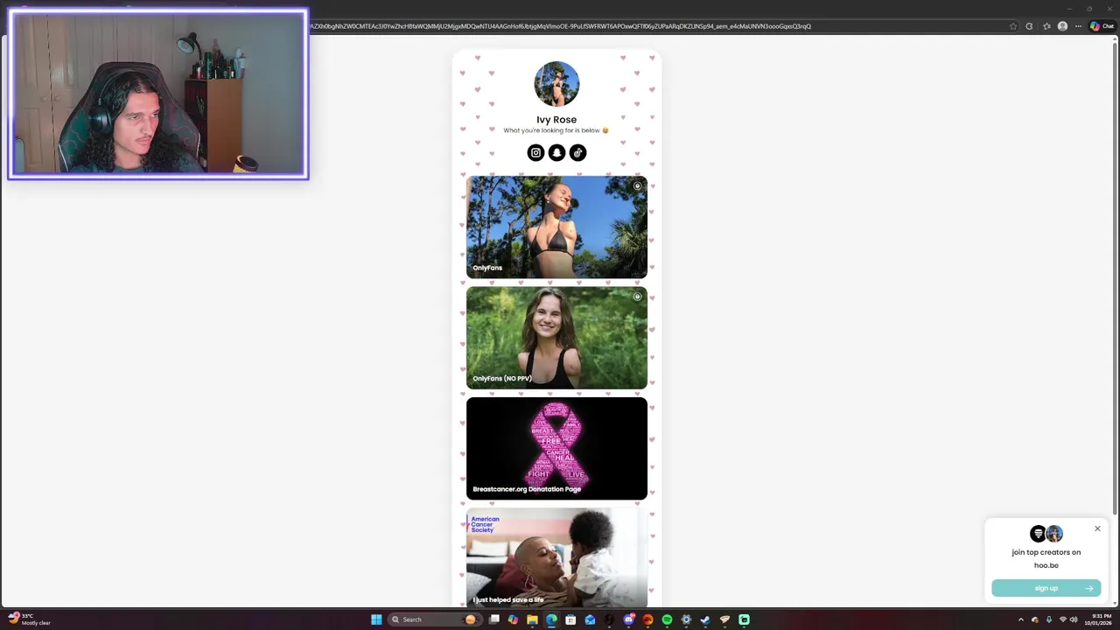The width and height of the screenshot is (1120, 630).
Task: Click the microphone tray icon
Action: [x=1049, y=619]
